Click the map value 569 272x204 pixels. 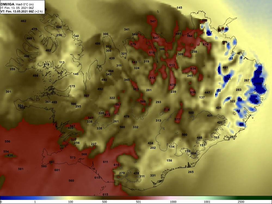tap(143, 101)
